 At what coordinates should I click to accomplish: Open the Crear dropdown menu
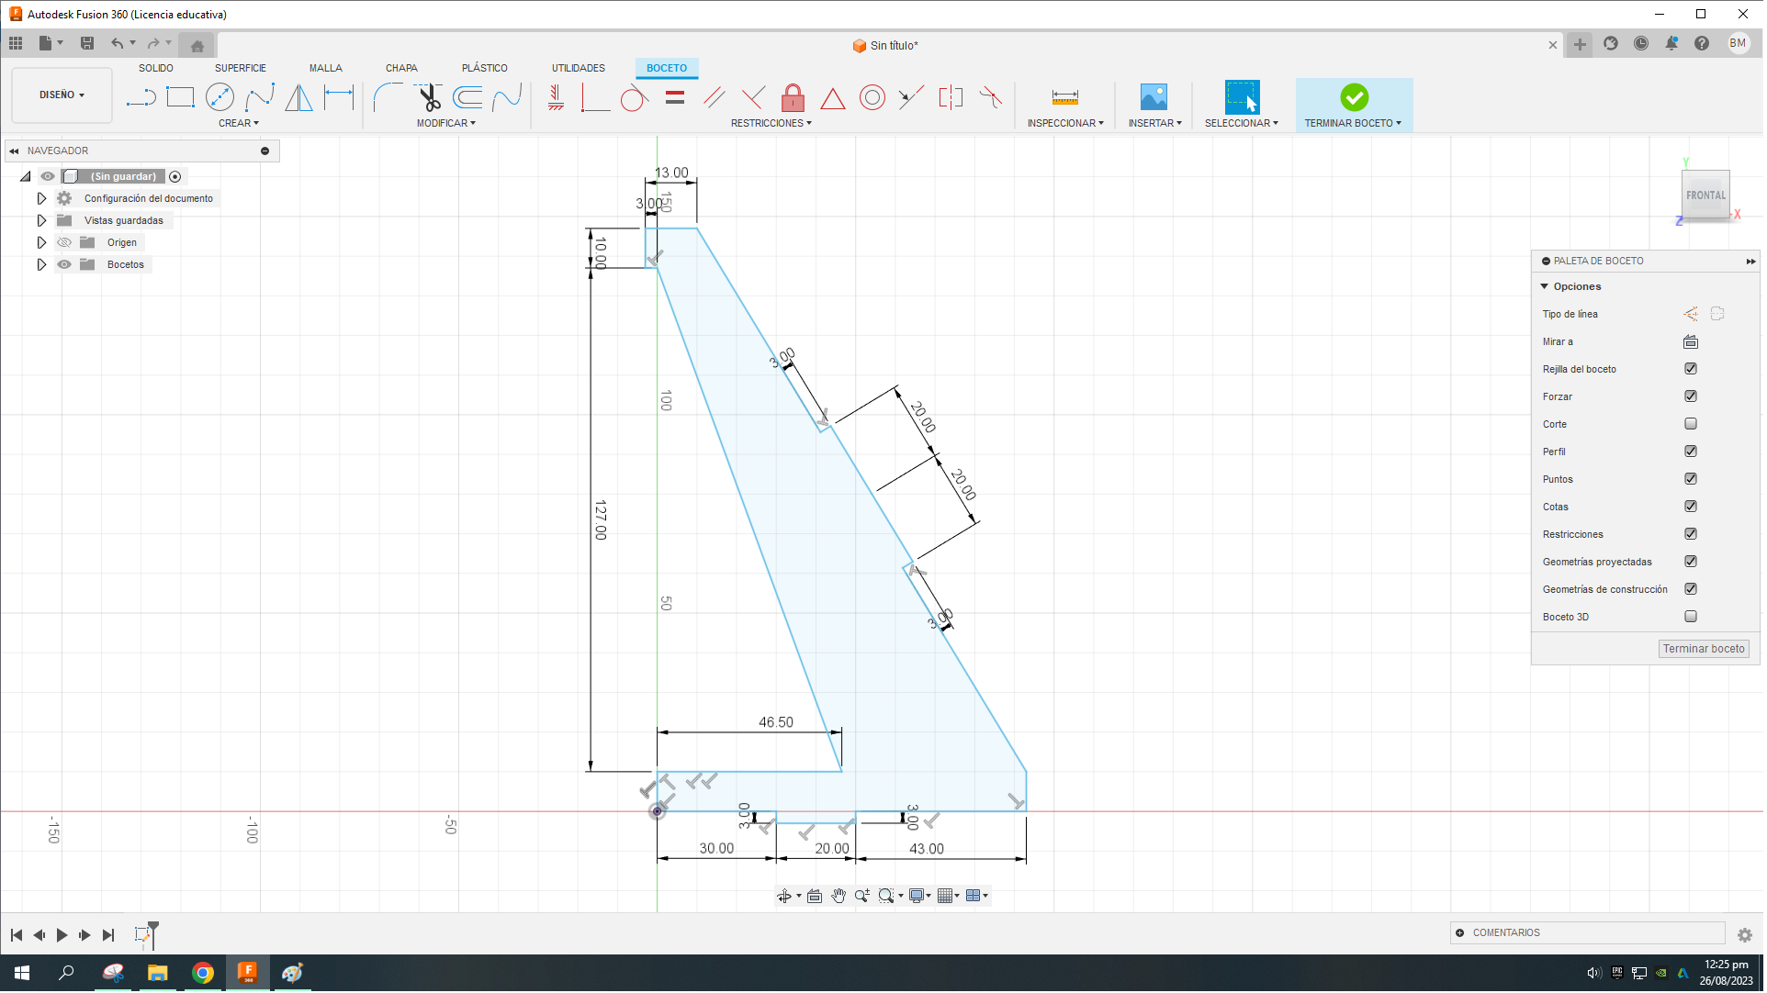click(239, 122)
